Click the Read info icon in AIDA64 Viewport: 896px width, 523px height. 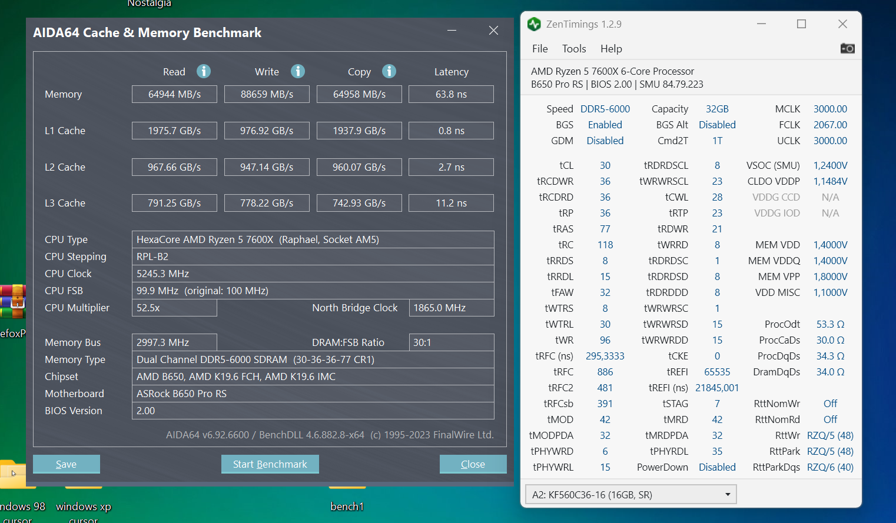point(204,71)
